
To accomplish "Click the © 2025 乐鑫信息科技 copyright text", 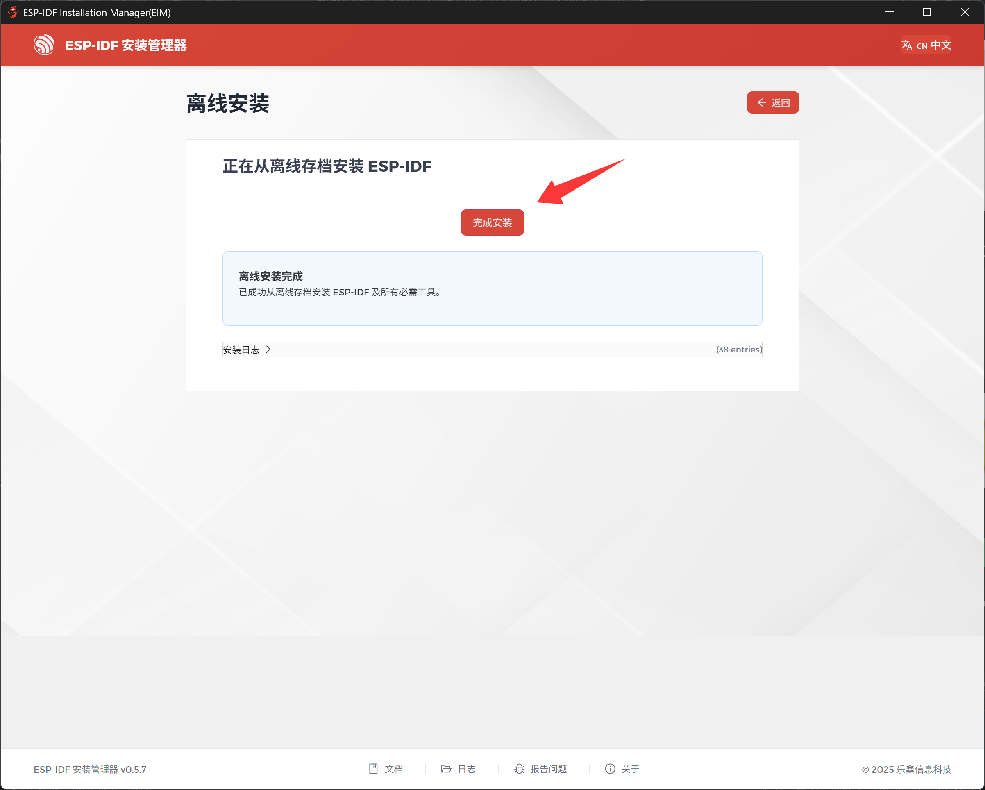I will tap(906, 770).
